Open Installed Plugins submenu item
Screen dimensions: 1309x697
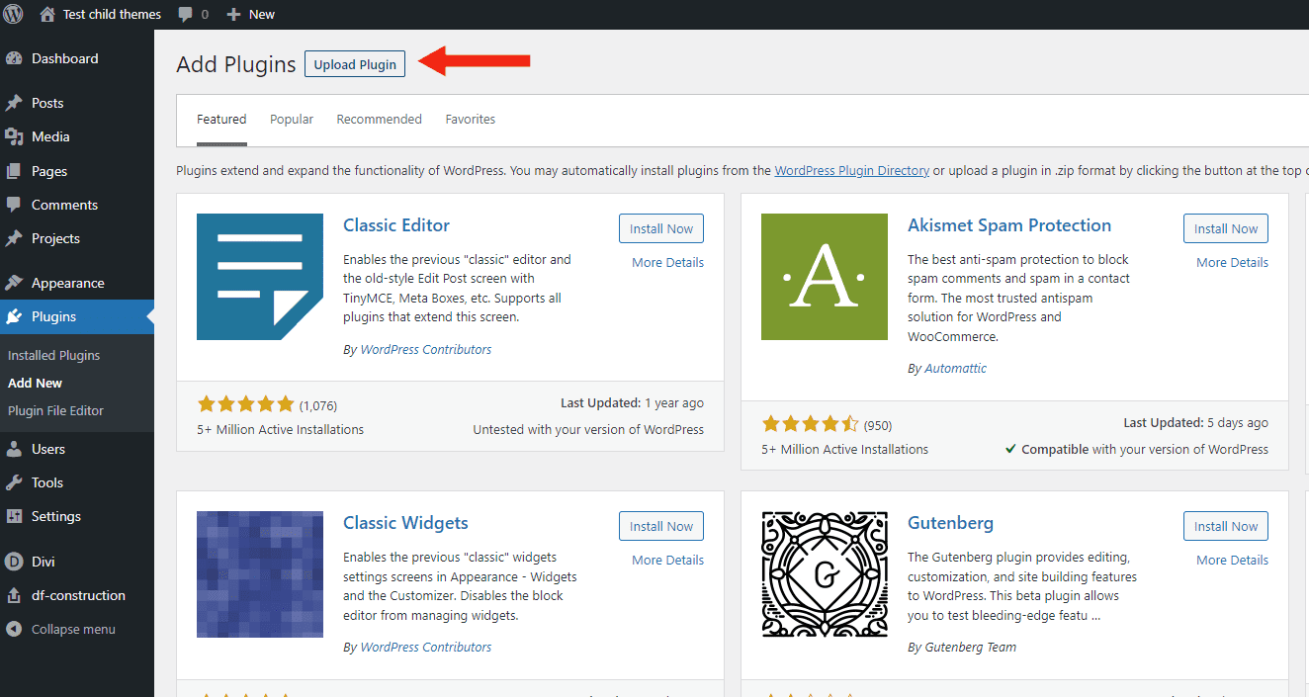[54, 355]
